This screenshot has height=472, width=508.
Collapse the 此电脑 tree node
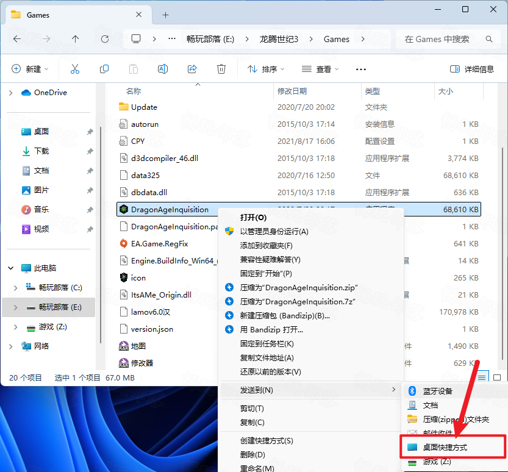coord(11,268)
